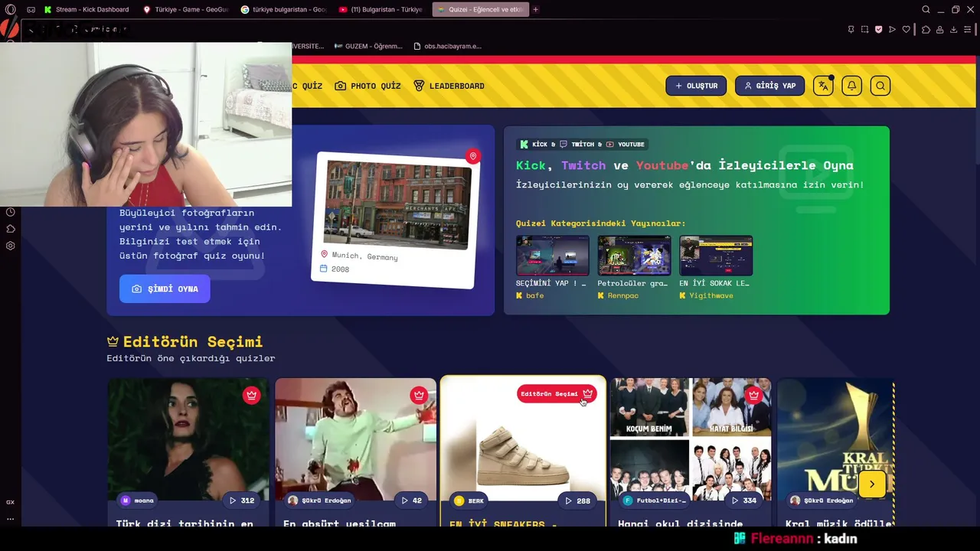This screenshot has width=980, height=551.
Task: Open PHOTO QUIZ menu item
Action: [x=367, y=86]
